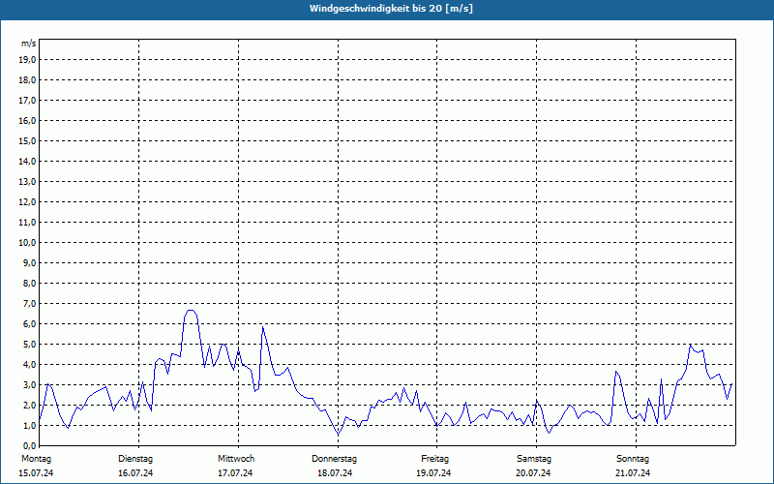This screenshot has width=774, height=484.
Task: Select the 'Freitag' day label
Action: [434, 459]
